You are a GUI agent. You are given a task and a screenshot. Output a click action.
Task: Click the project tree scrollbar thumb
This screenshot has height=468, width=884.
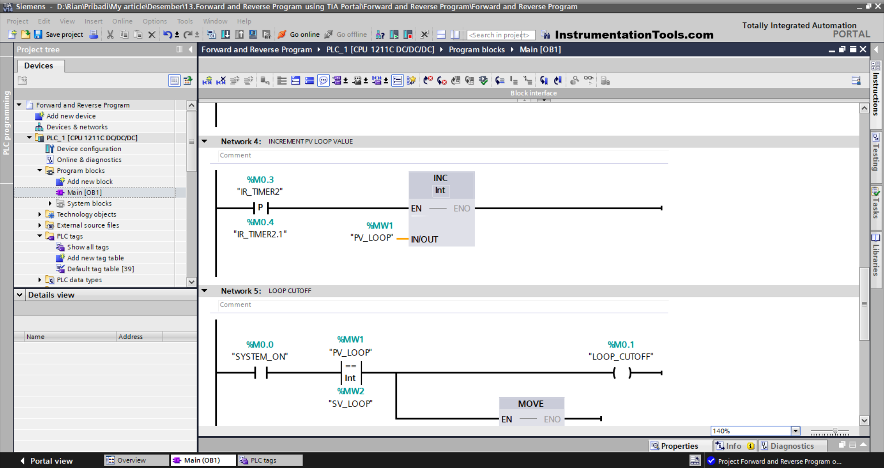[192, 141]
